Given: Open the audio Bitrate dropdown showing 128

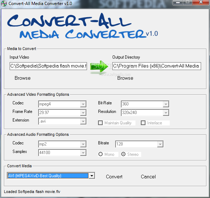Looking at the screenshot, I should click(139, 144).
